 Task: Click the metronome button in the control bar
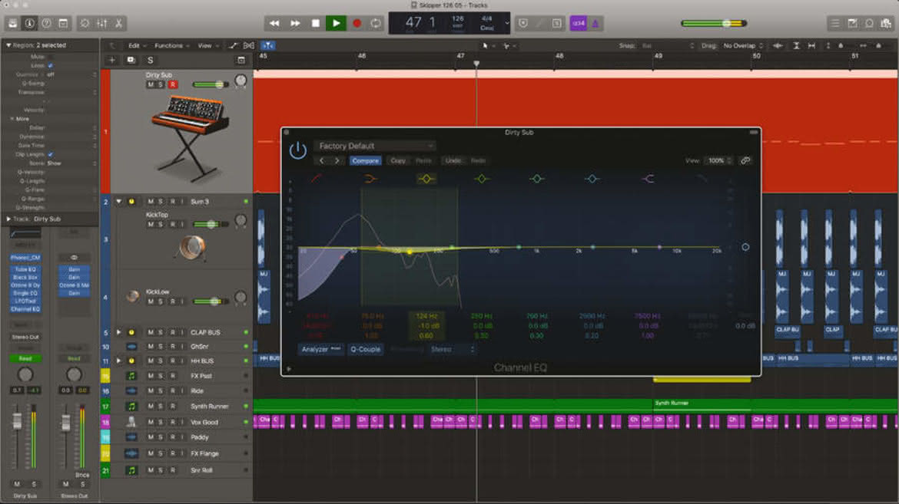(x=595, y=24)
